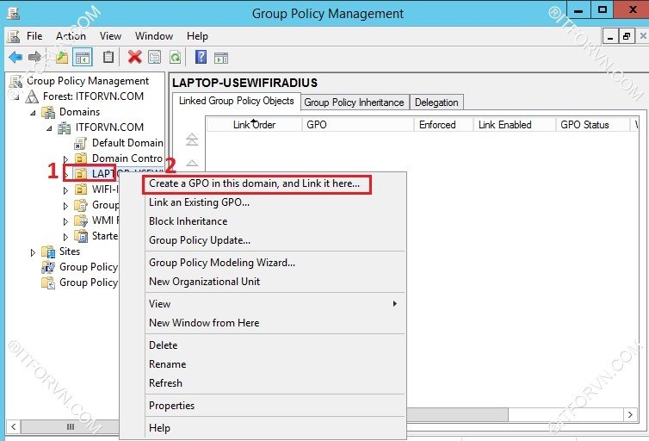Expand the Domain Controllers node arrow

[65, 159]
